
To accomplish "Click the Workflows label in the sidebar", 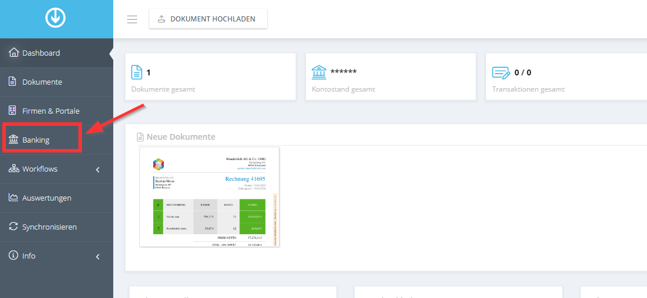I will (40, 169).
